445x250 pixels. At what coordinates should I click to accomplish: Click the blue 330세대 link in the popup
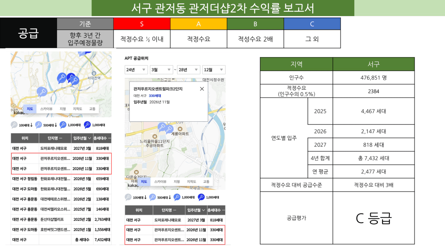155,96
